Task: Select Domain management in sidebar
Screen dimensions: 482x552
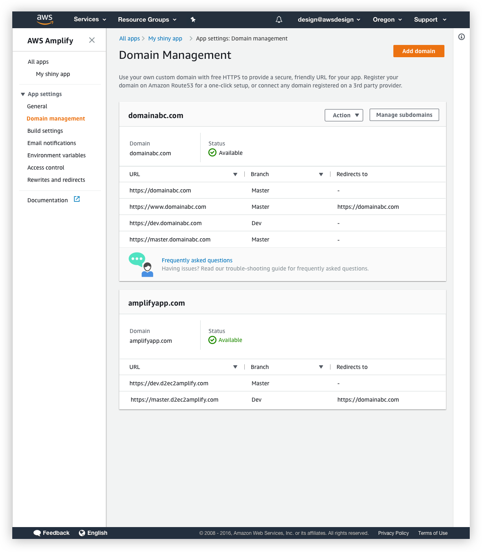Action: point(56,118)
